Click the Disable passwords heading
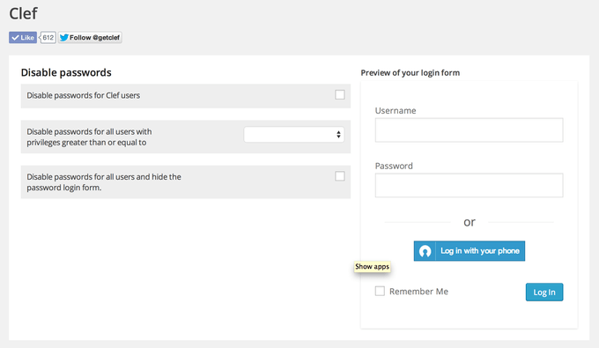This screenshot has width=599, height=348. click(66, 72)
